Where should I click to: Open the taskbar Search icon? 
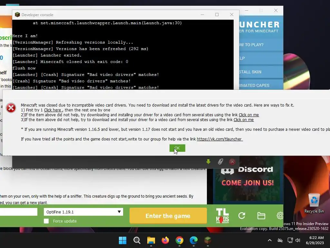coord(137,240)
